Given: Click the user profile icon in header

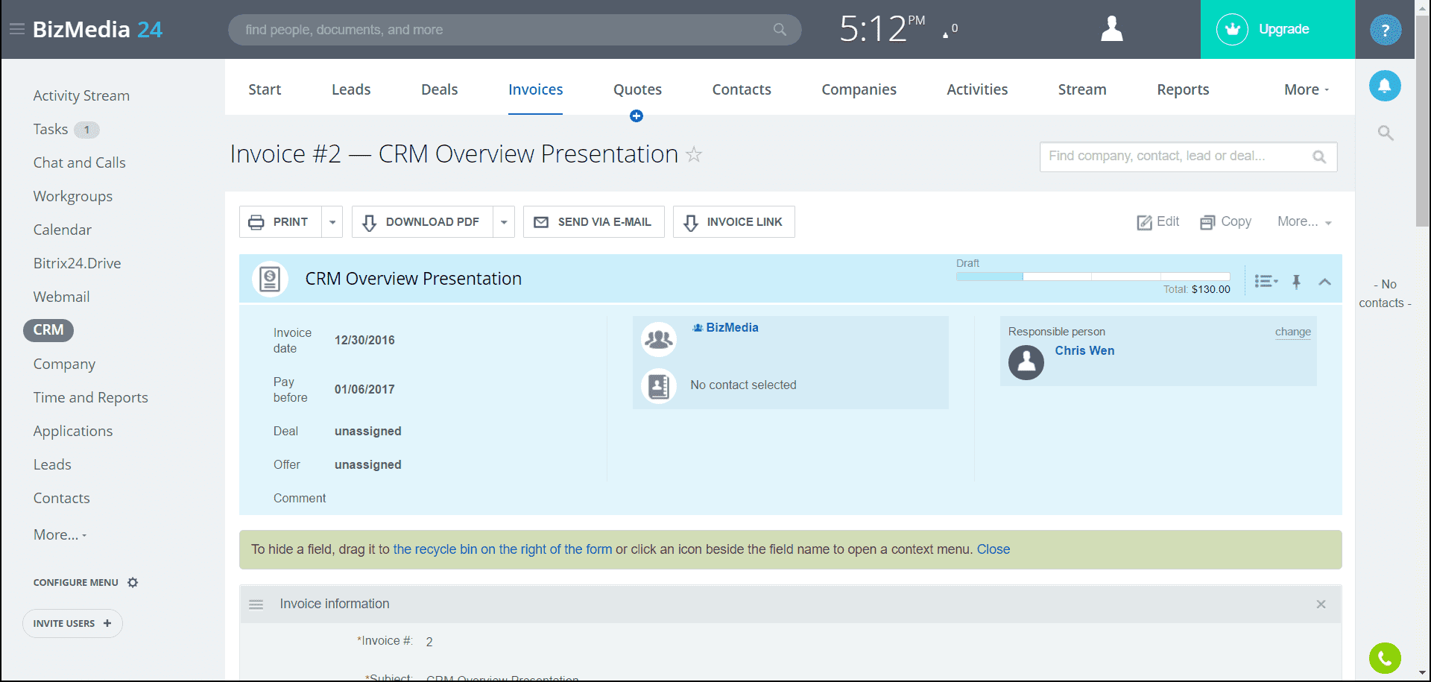Looking at the screenshot, I should (x=1111, y=29).
